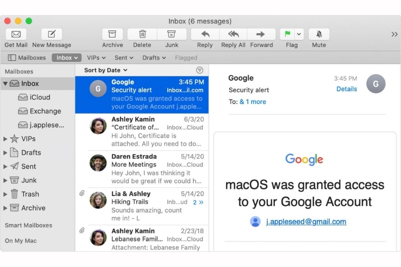Viewport: 401px width, 267px height.
Task: Open the j.appleseed@gmail.com link
Action: point(306,222)
